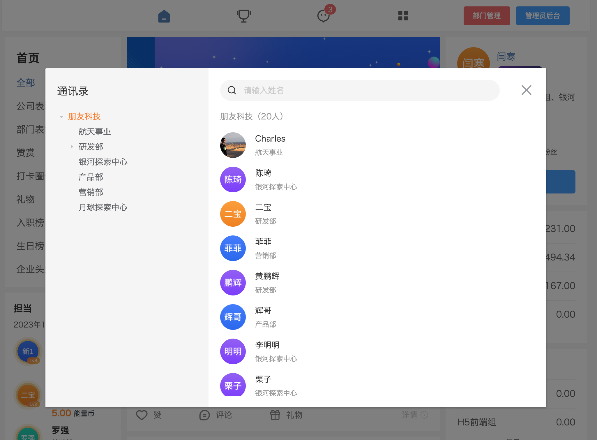The image size is (597, 440).
Task: Click the apps grid icon
Action: tap(403, 16)
